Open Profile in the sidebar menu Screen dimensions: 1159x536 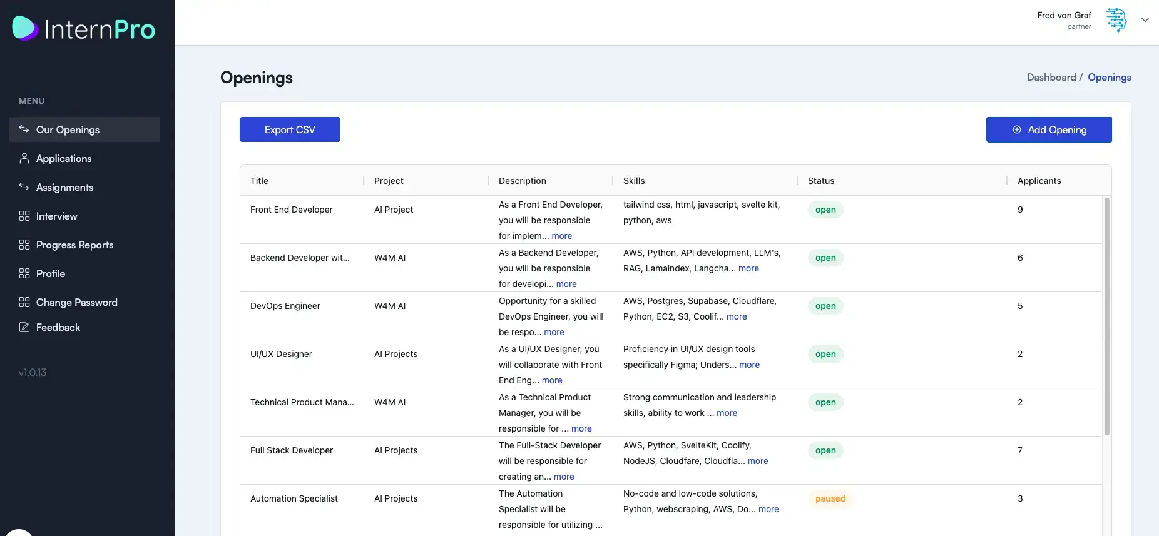[50, 273]
